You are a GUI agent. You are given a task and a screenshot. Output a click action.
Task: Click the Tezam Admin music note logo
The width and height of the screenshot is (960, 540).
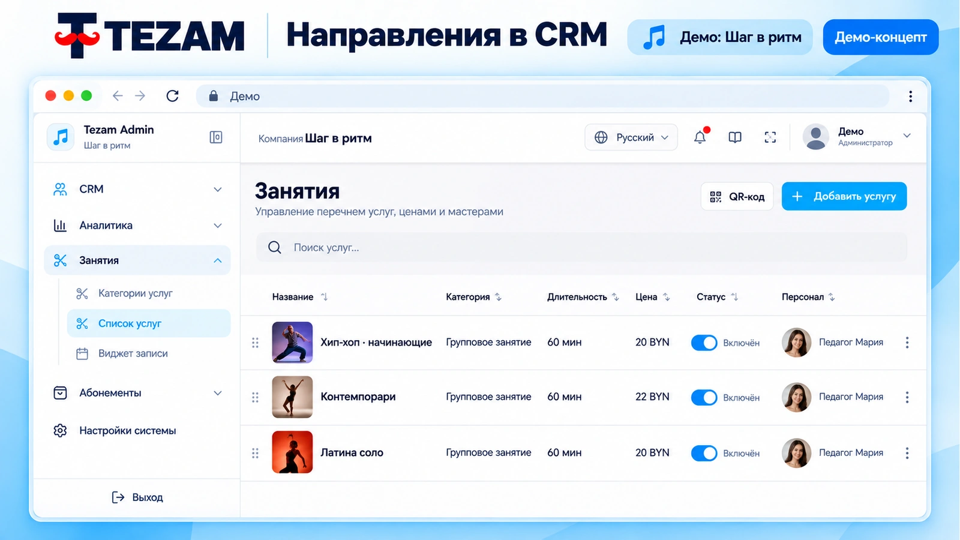[x=61, y=137]
